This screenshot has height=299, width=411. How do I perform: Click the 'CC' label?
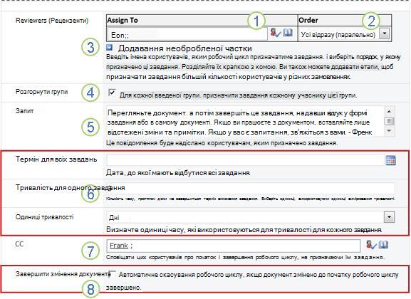pos(20,244)
